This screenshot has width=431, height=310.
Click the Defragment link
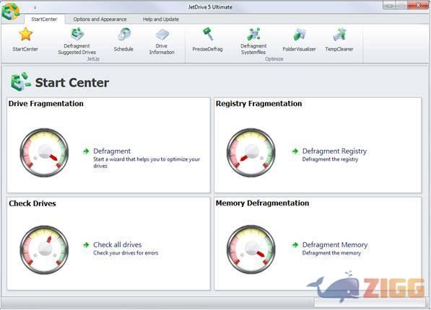coord(112,151)
